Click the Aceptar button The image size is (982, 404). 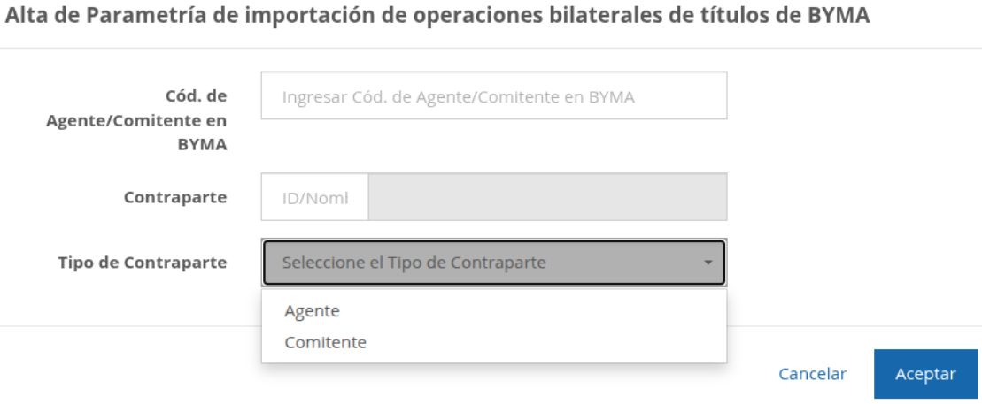(x=925, y=374)
